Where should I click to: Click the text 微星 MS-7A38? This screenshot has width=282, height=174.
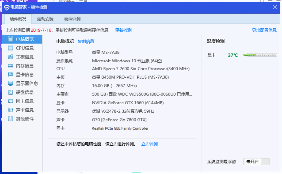[x=106, y=52]
